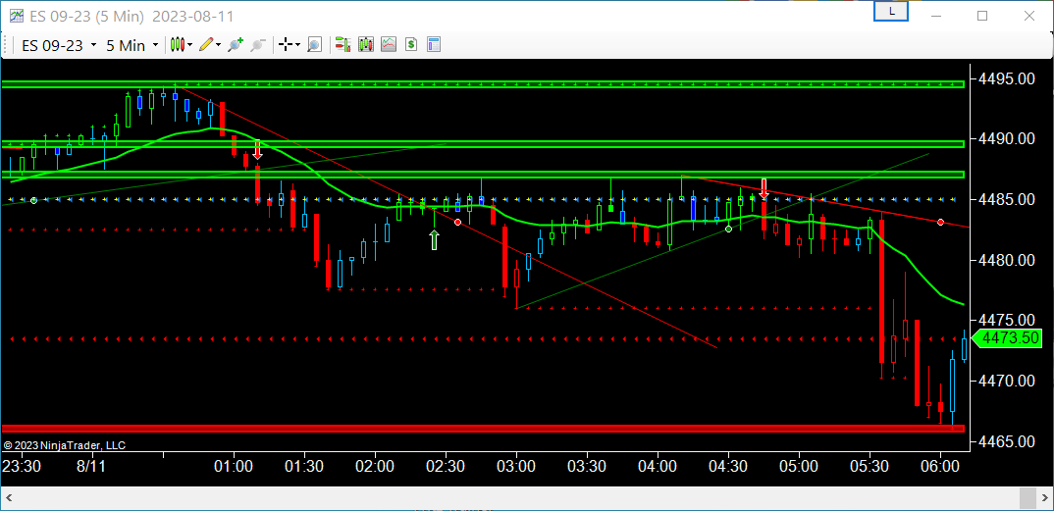Click the 05:00 time axis label
Screen dimensions: 1054x511
tap(799, 466)
